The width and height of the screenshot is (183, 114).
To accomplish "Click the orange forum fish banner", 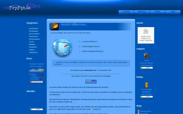I will tap(37, 70).
